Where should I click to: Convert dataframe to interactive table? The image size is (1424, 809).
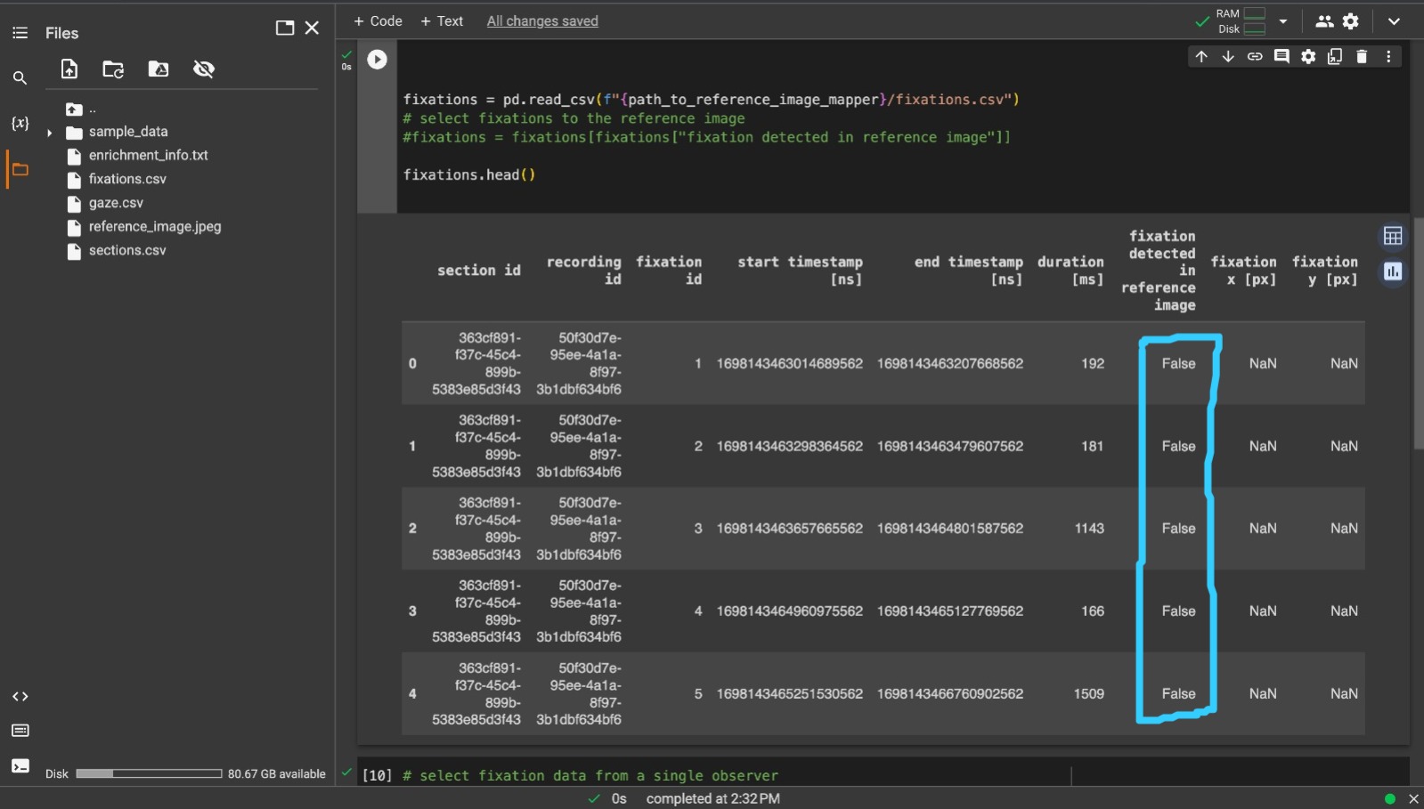click(x=1393, y=237)
